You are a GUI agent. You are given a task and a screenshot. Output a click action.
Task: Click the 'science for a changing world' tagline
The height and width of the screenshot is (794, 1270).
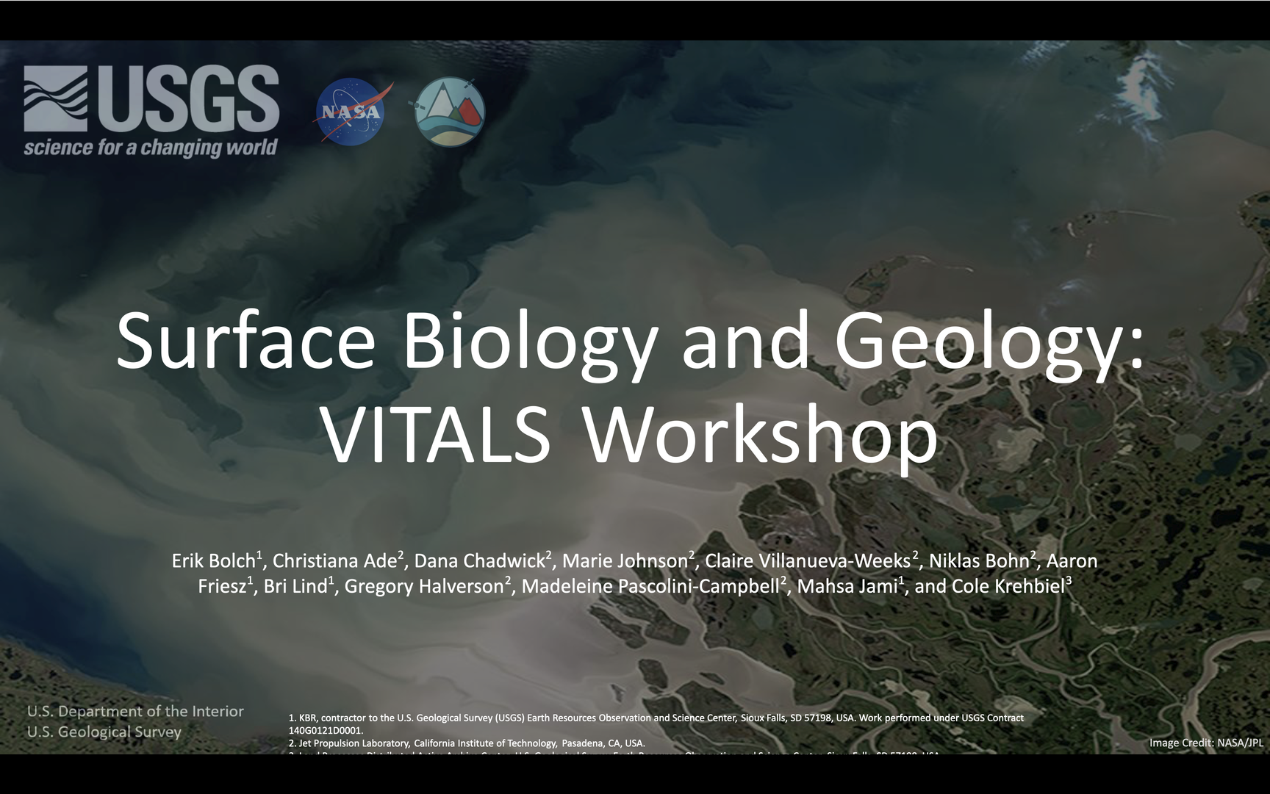(150, 148)
